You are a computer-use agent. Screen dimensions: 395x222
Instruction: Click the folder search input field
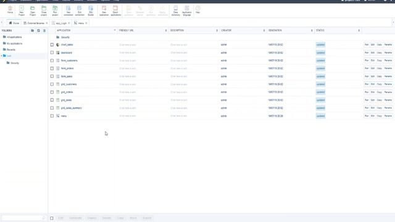pyautogui.click(x=22, y=218)
